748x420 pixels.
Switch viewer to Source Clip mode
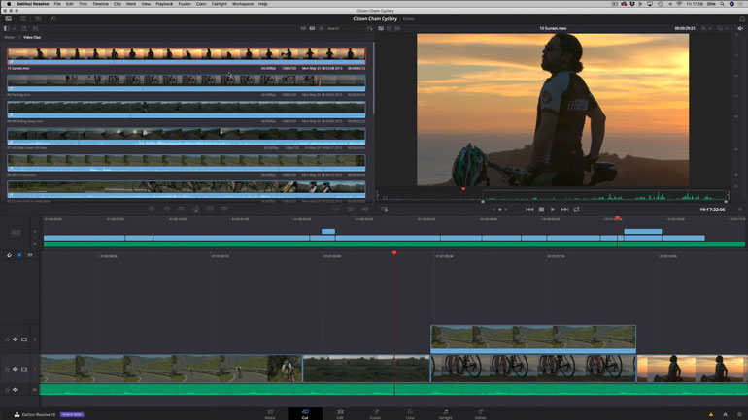tap(381, 28)
